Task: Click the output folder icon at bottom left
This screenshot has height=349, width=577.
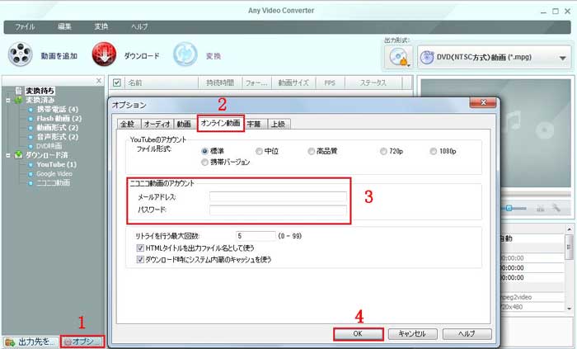Action: pyautogui.click(x=10, y=342)
